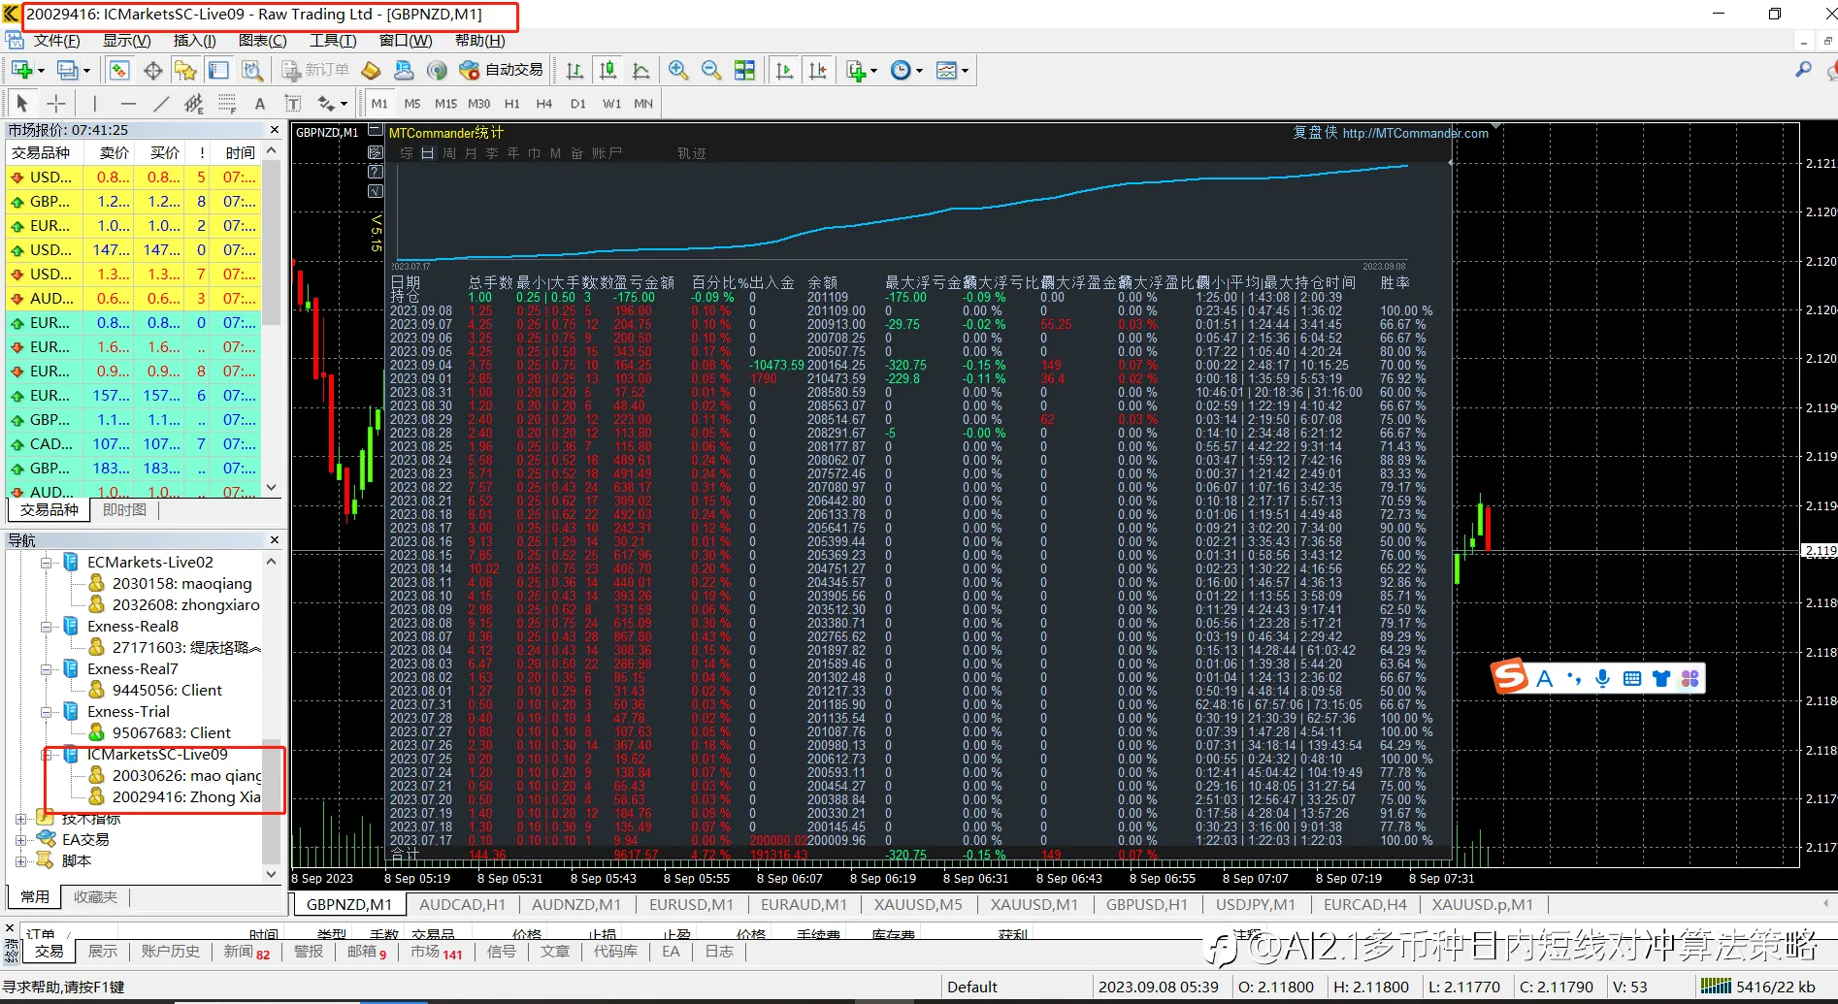This screenshot has width=1838, height=1004.
Task: Toggle the Navigator folder-star icon
Action: coord(185,70)
